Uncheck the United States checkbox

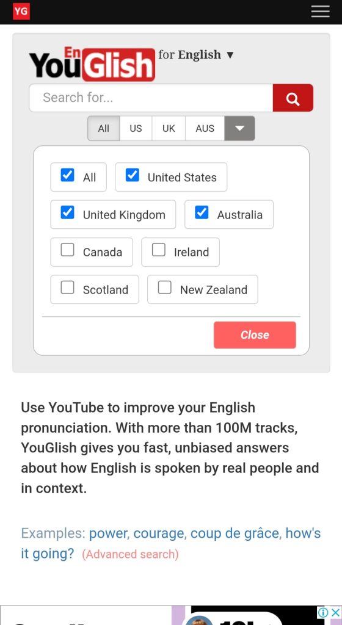pos(133,175)
